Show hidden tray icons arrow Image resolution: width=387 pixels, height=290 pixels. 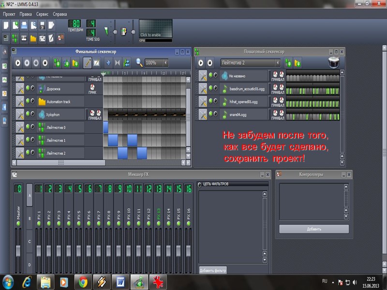[x=333, y=282]
